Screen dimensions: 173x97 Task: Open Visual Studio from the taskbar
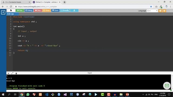point(65,95)
